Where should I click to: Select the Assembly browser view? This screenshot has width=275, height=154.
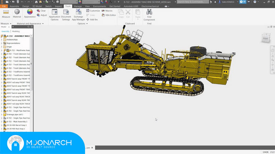coord(5,31)
